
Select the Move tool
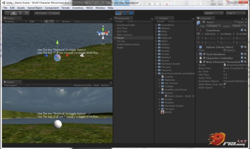coord(14,13)
